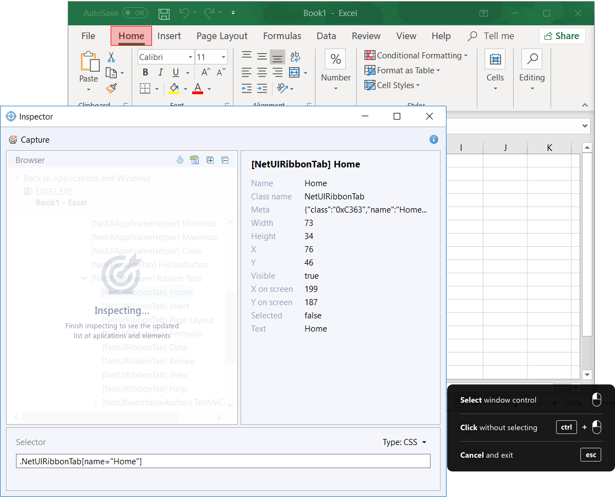Open the Type: CSS selector dropdown
Screen dimensions: 615x499
click(x=405, y=442)
